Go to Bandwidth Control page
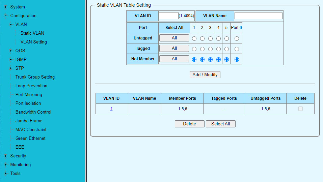The width and height of the screenshot is (323, 182). click(33, 112)
